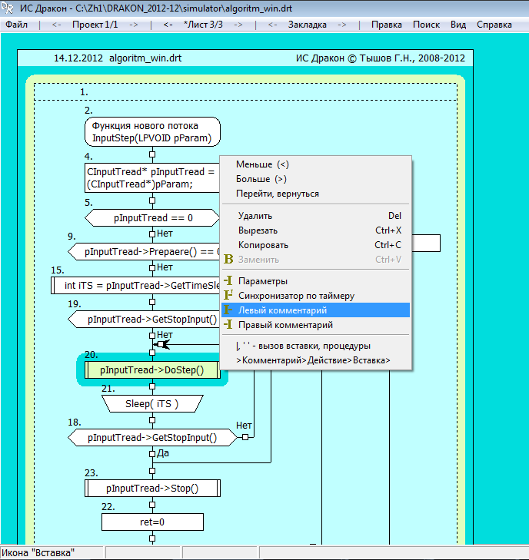The height and width of the screenshot is (560, 529).
Task: Click the >Комментарий>Действие>Вставка> conversion entry
Action: click(313, 360)
